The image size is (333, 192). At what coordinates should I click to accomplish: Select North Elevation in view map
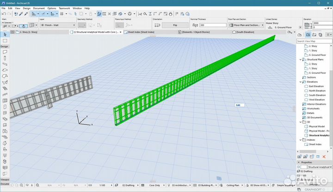tap(317, 91)
